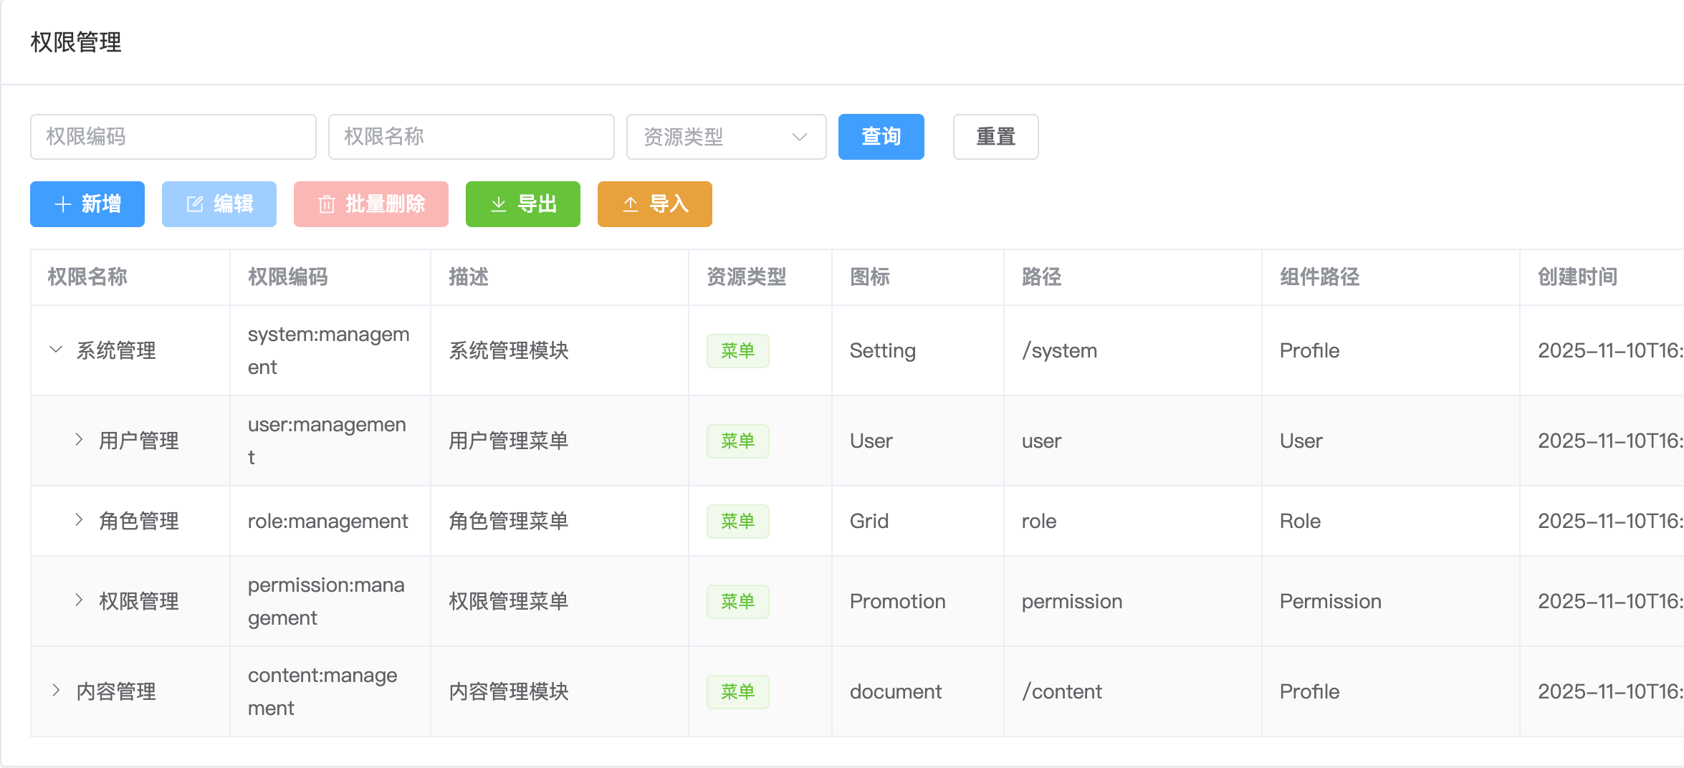This screenshot has height=768, width=1684.
Task: Open the 资源类型 dropdown
Action: point(725,137)
